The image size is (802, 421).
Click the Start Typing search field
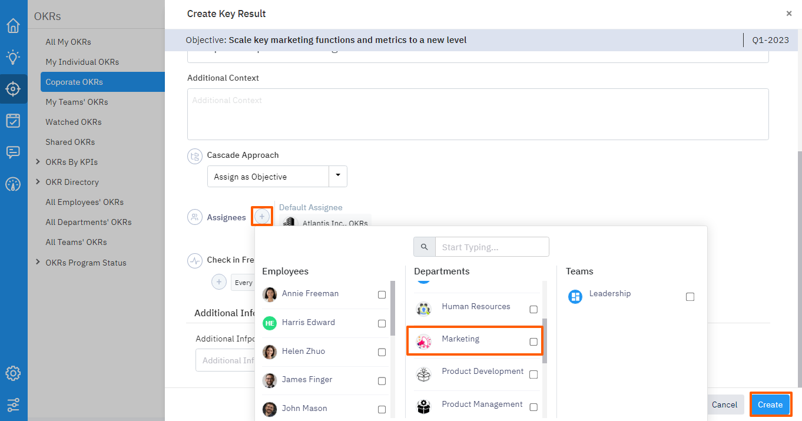492,247
